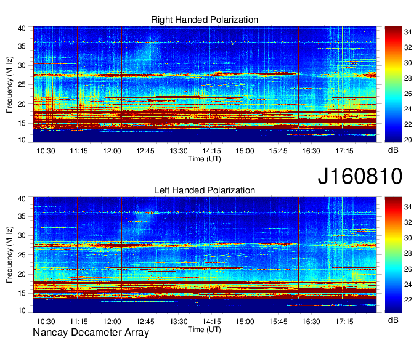This screenshot has width=419, height=340.
Task: Click the 10 MHz tick of Right Handed plot
Action: (x=22, y=140)
